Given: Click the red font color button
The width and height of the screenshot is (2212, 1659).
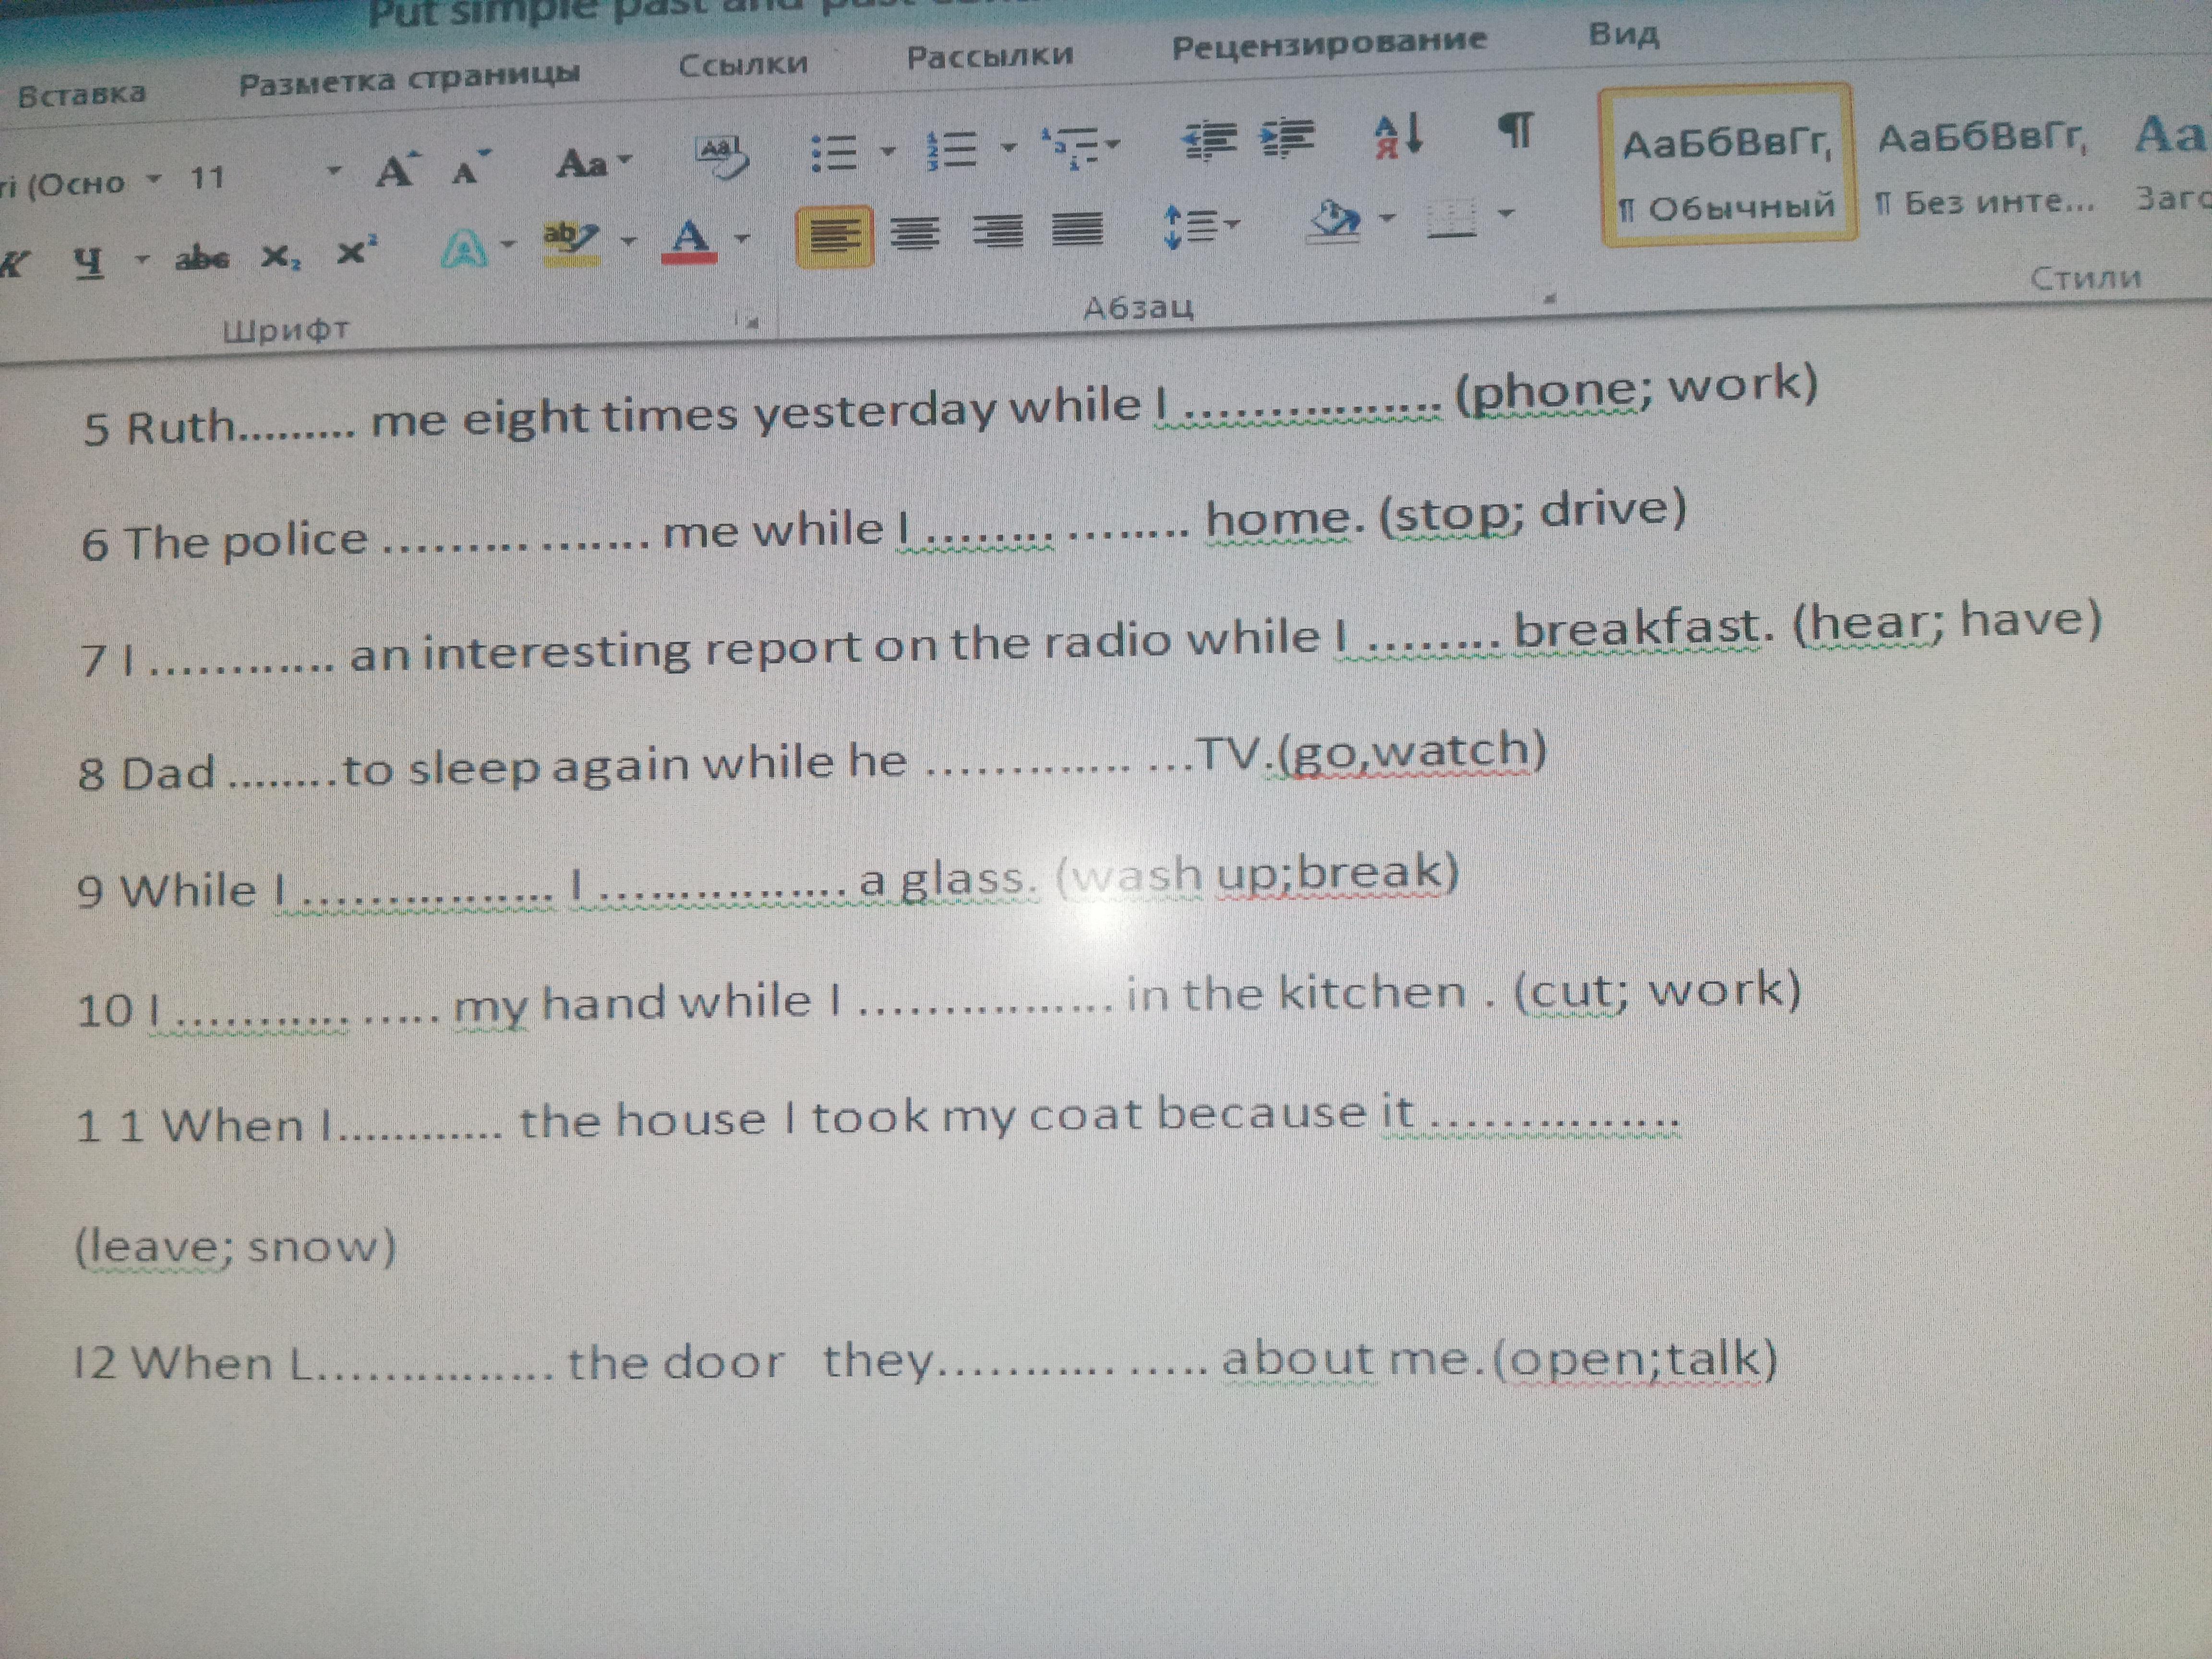Looking at the screenshot, I should [689, 243].
